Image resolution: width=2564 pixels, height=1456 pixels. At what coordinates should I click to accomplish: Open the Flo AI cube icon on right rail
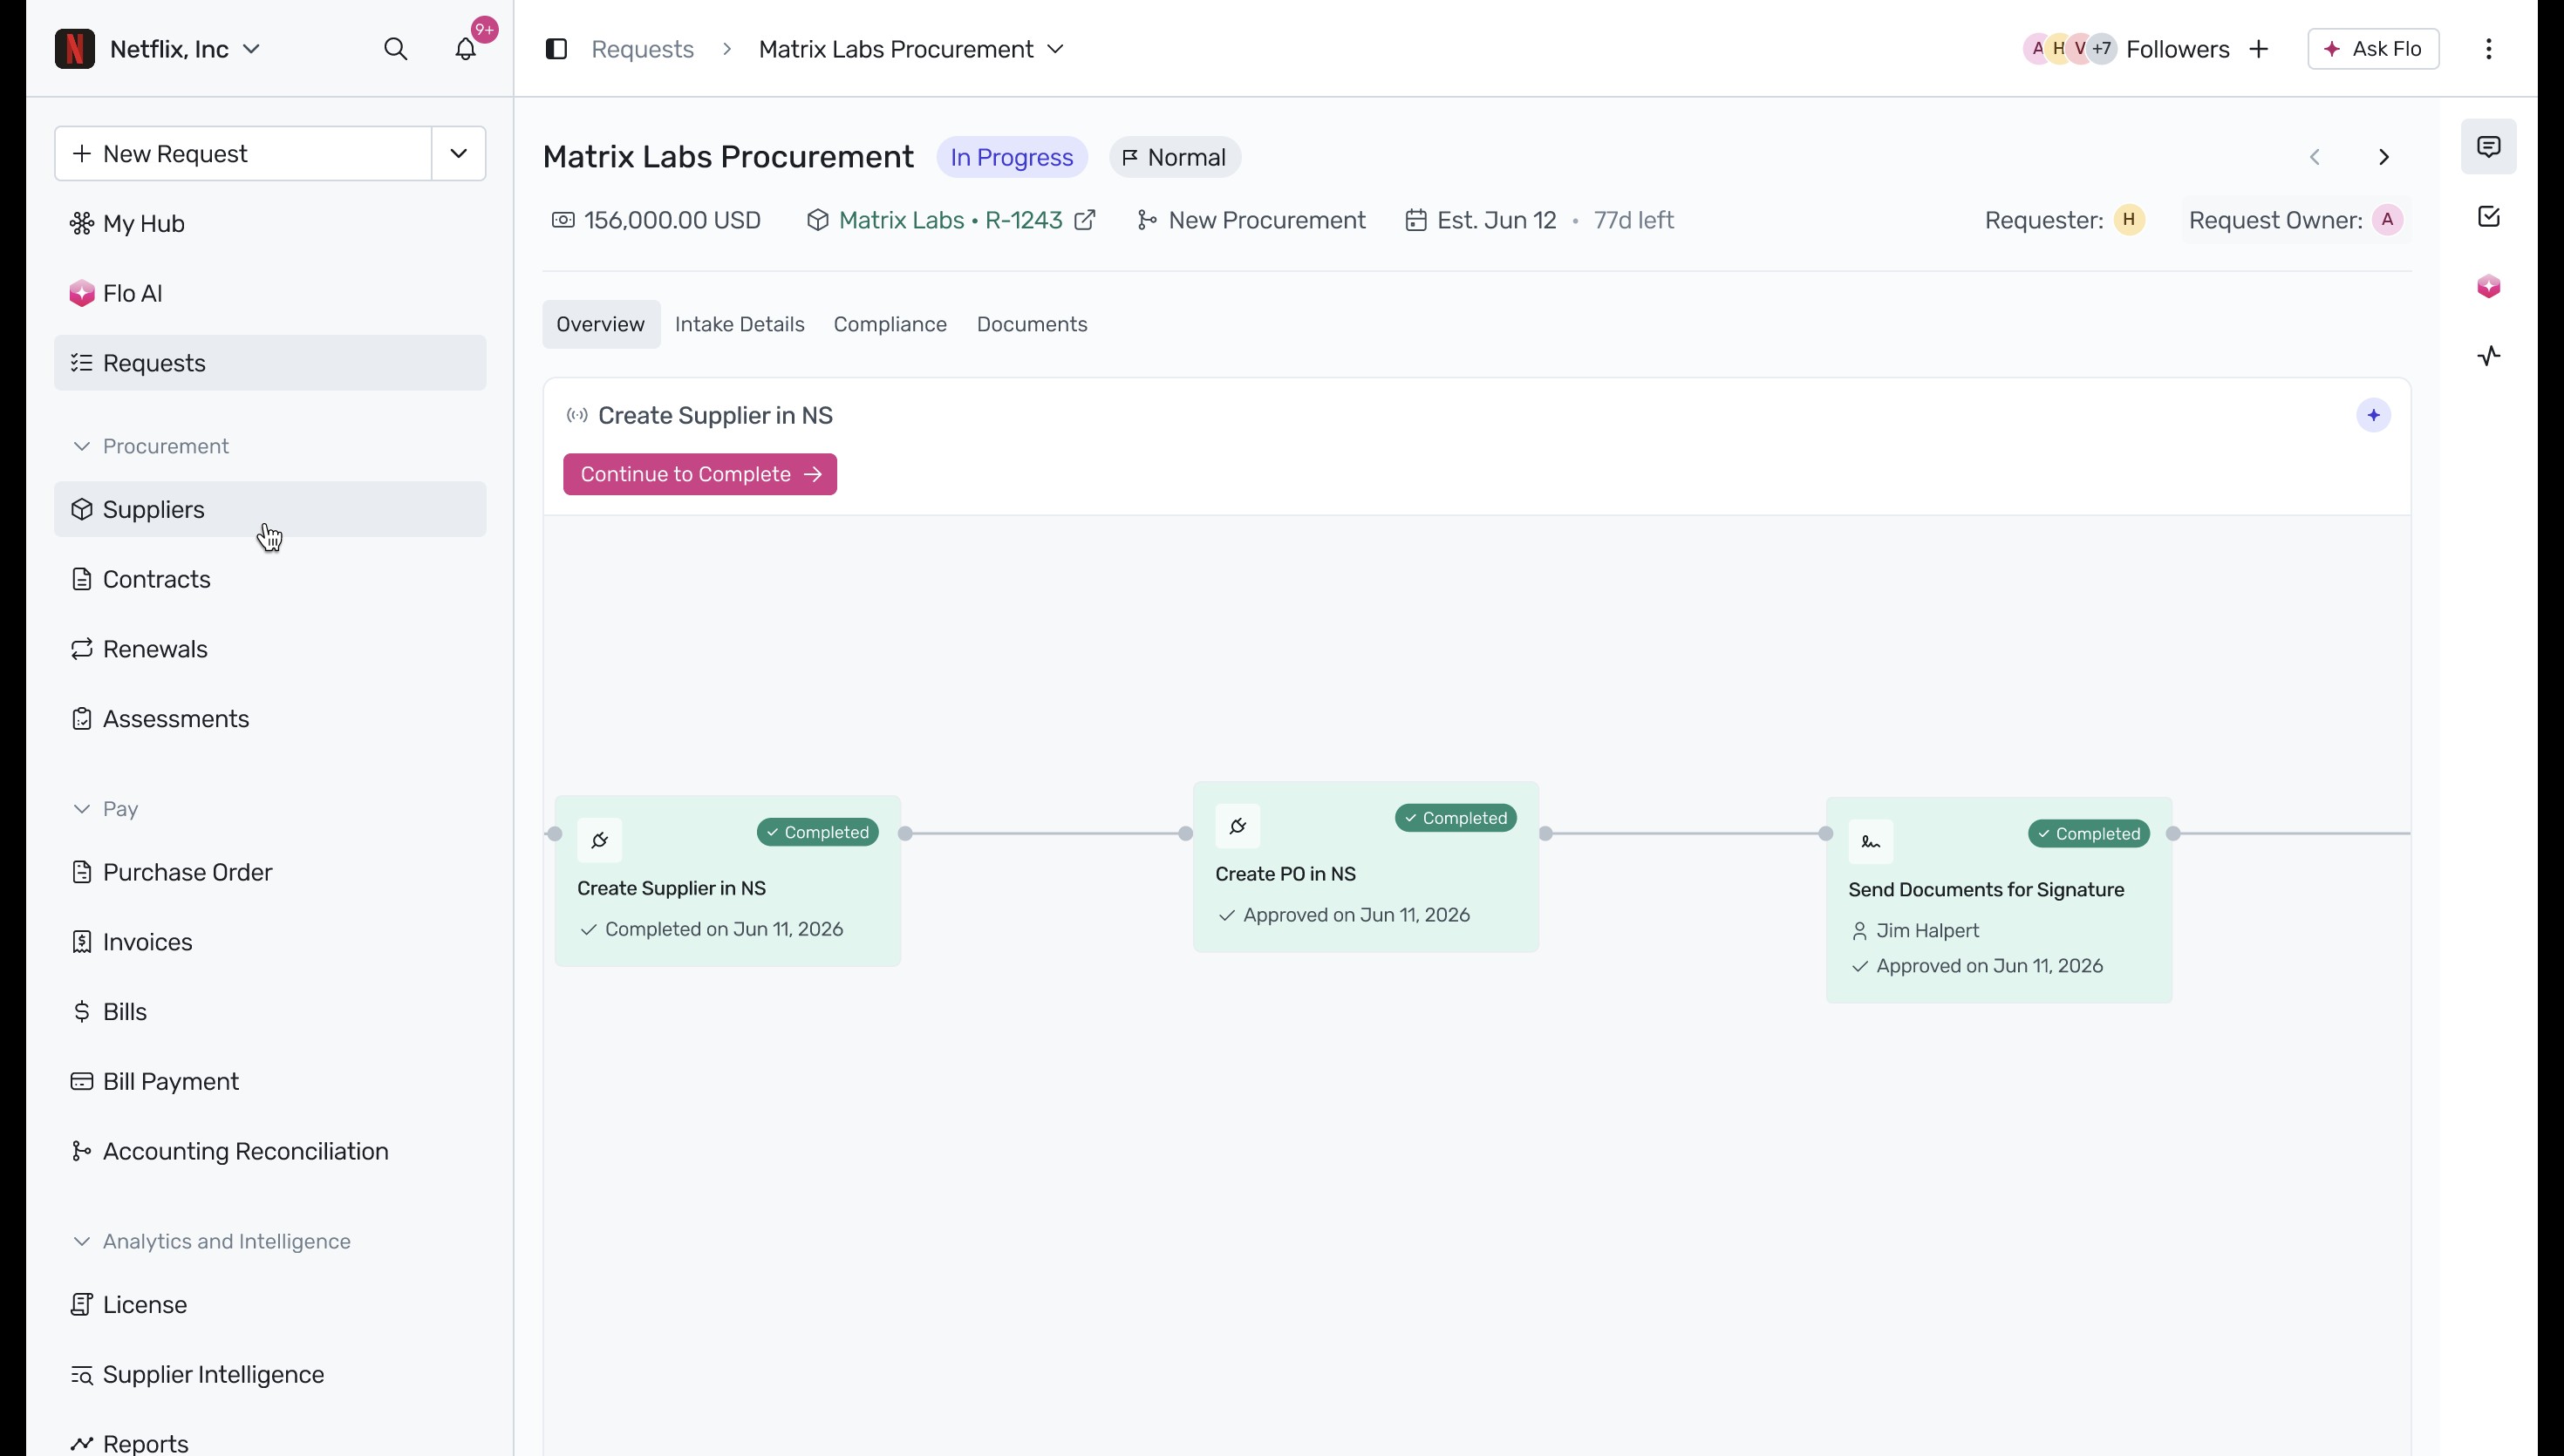2489,287
